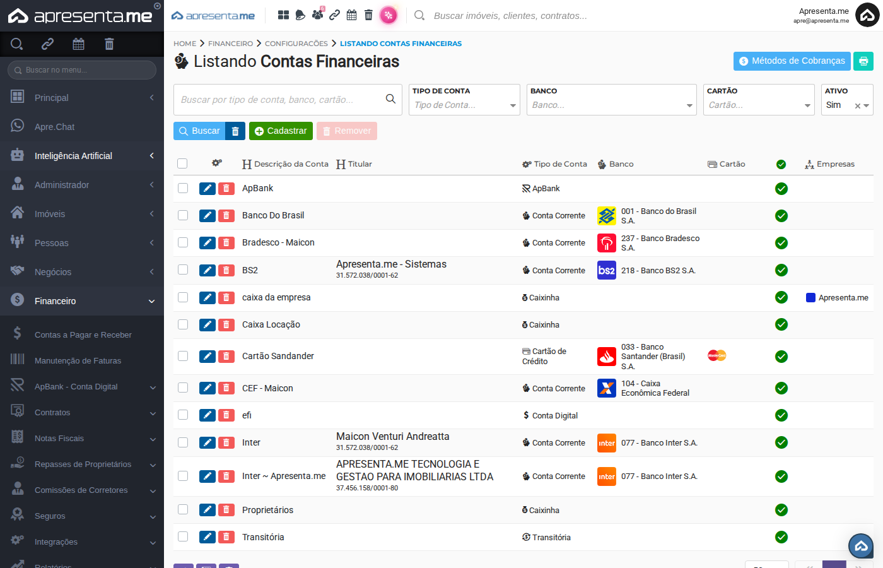This screenshot has height=568, width=883.
Task: Go to FINANCEIRO breadcrumb
Action: [230, 44]
